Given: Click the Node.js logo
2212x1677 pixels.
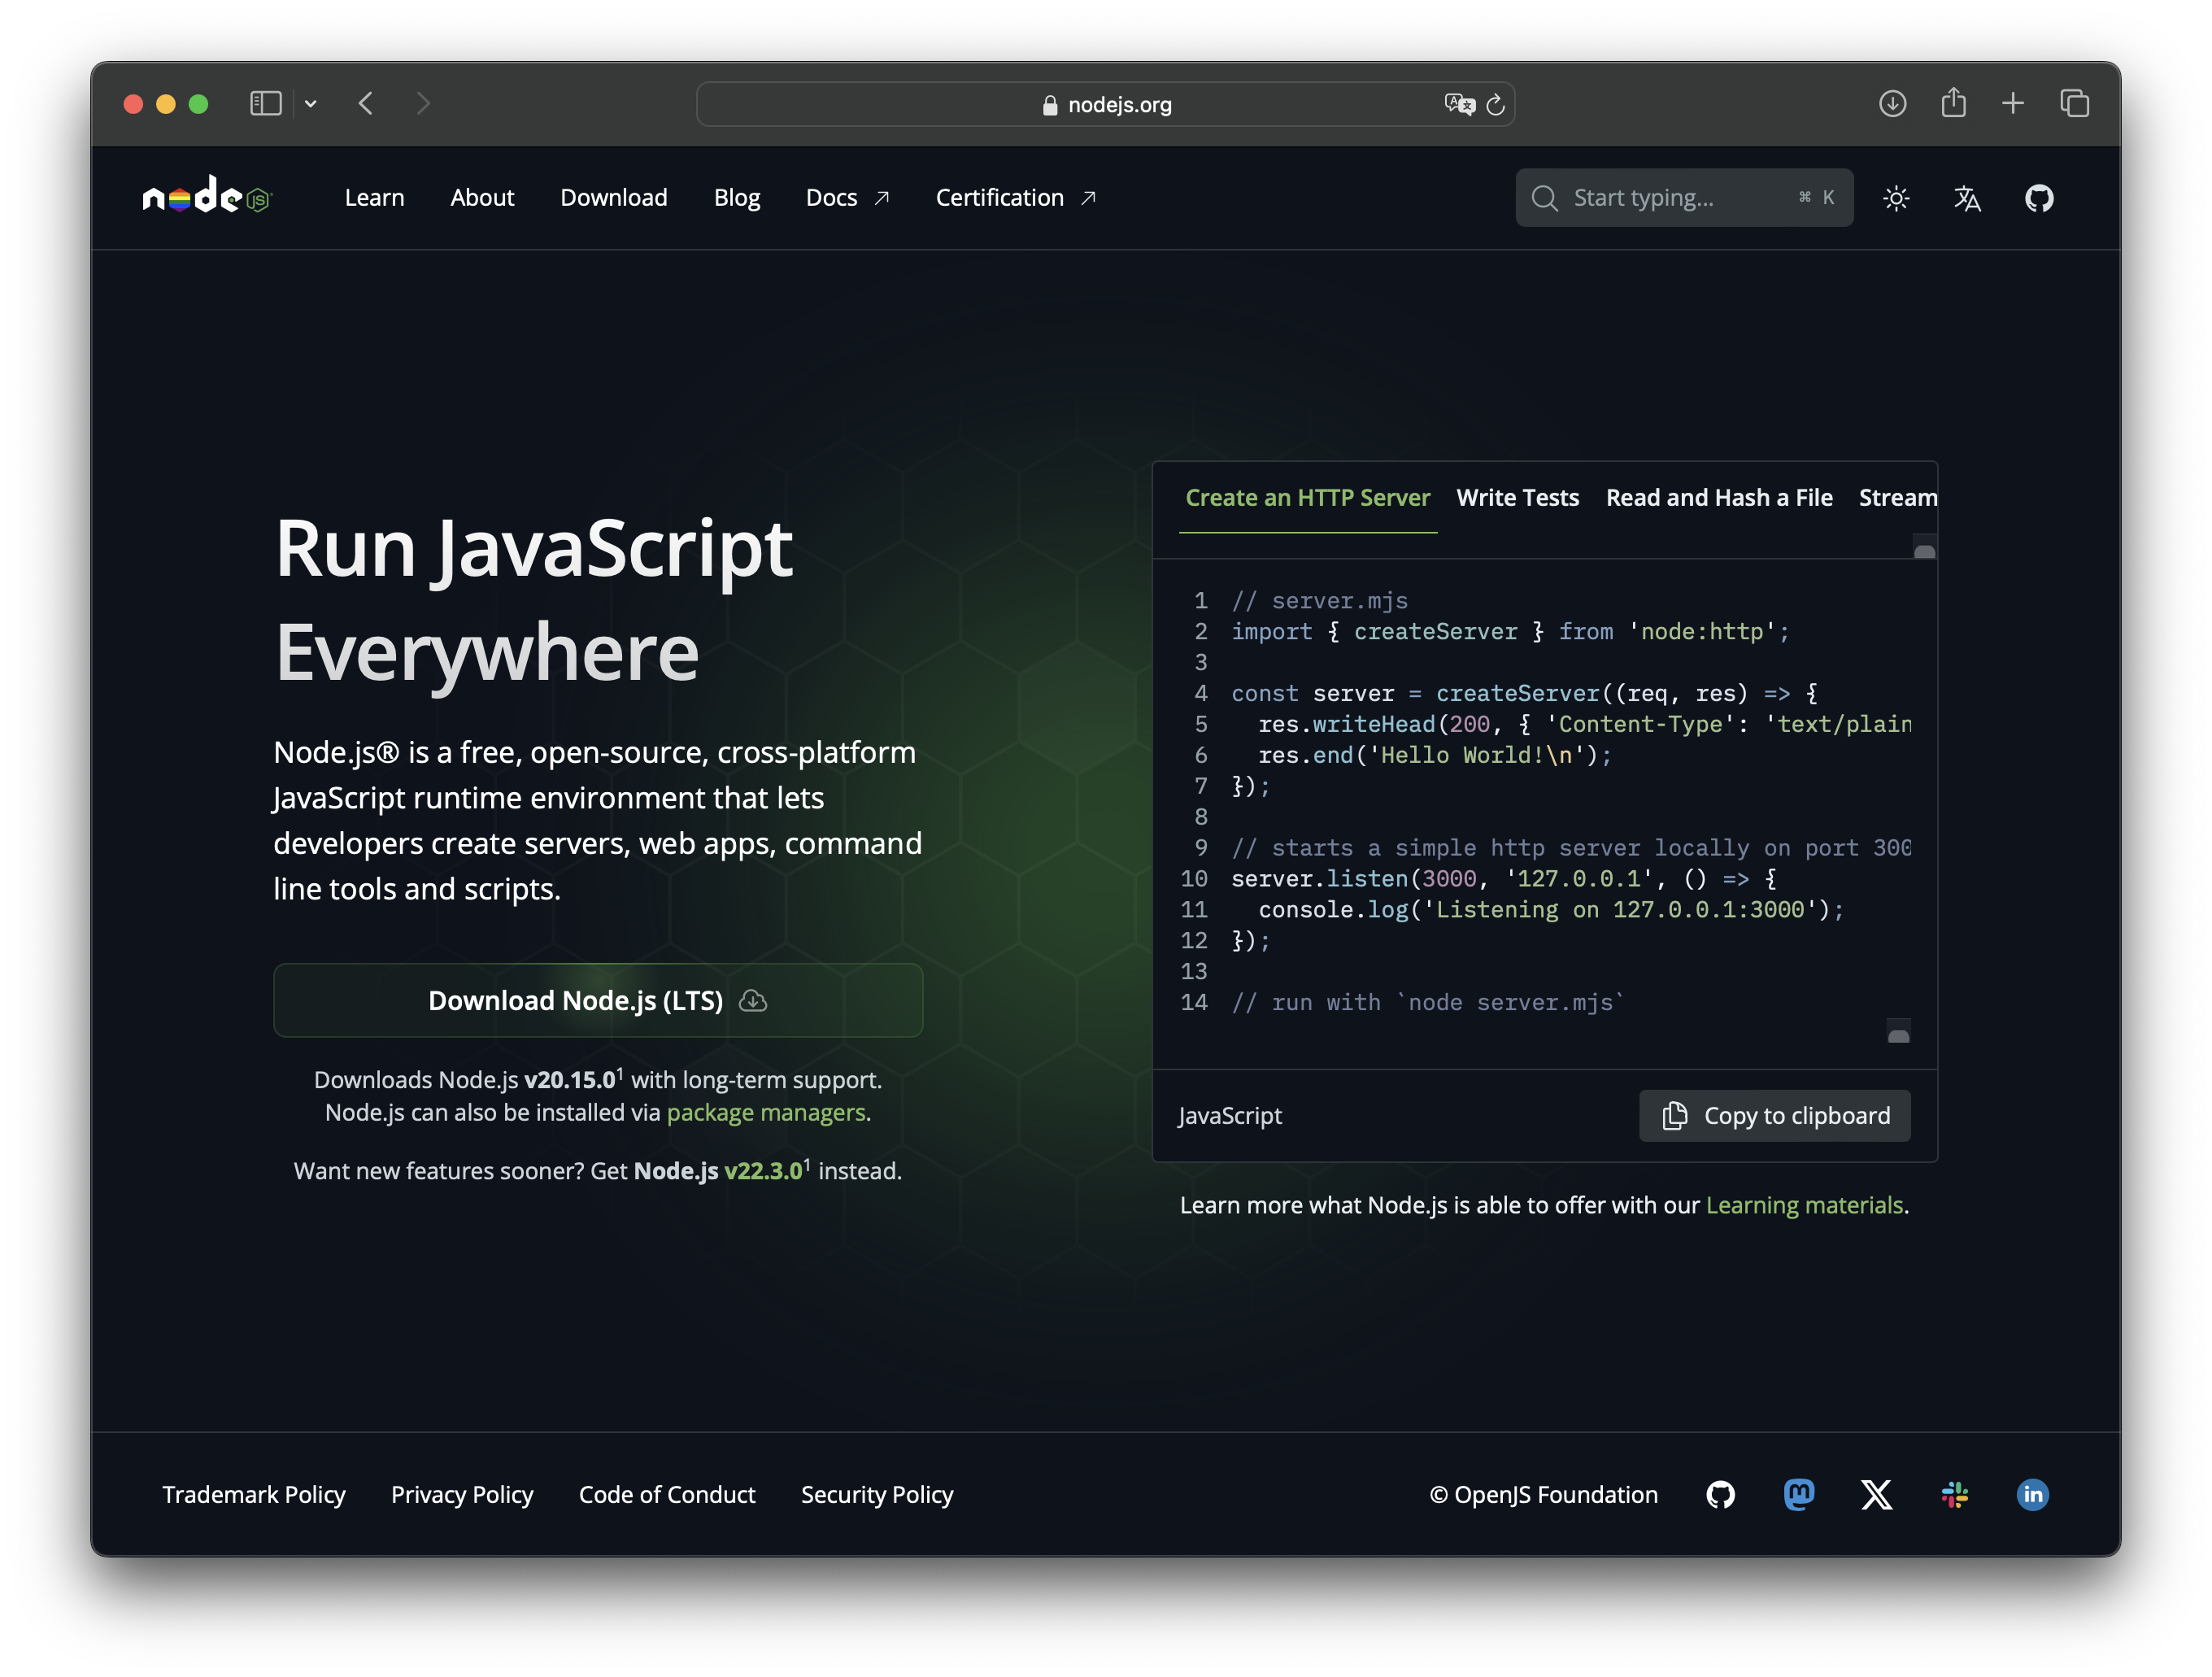Looking at the screenshot, I should coord(207,196).
